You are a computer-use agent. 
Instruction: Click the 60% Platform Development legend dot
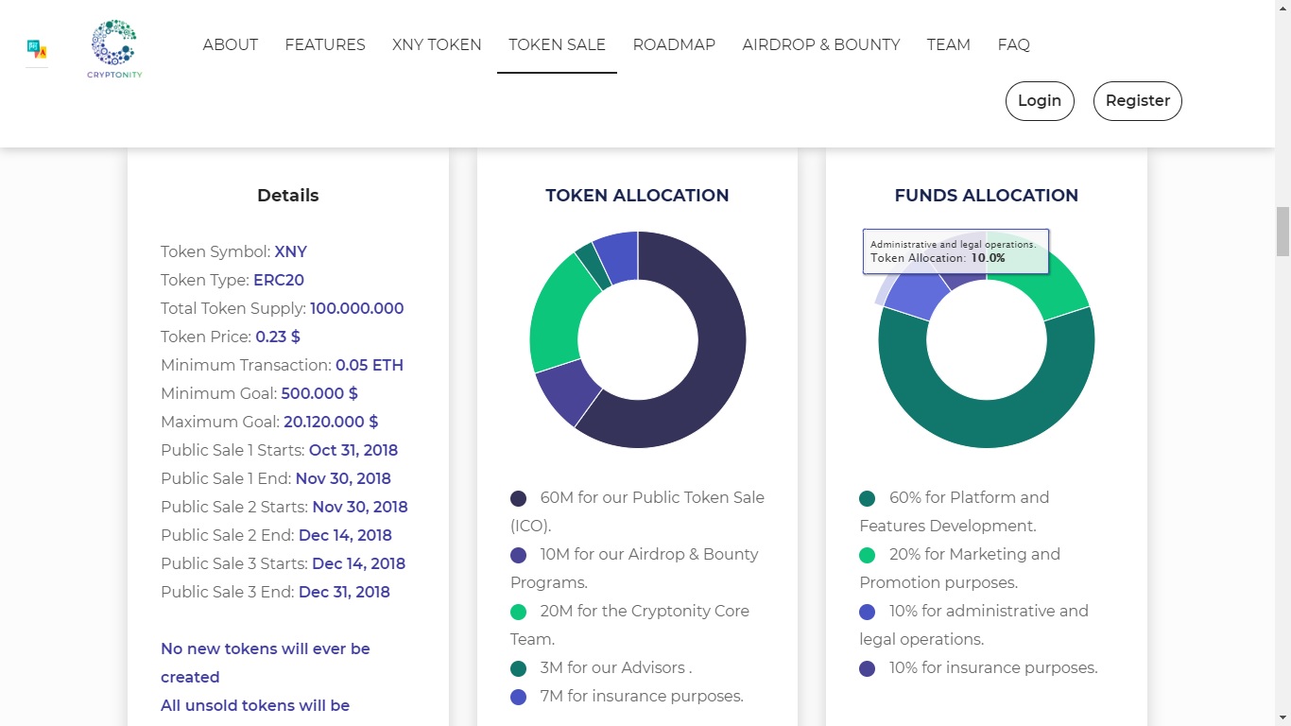click(x=867, y=498)
